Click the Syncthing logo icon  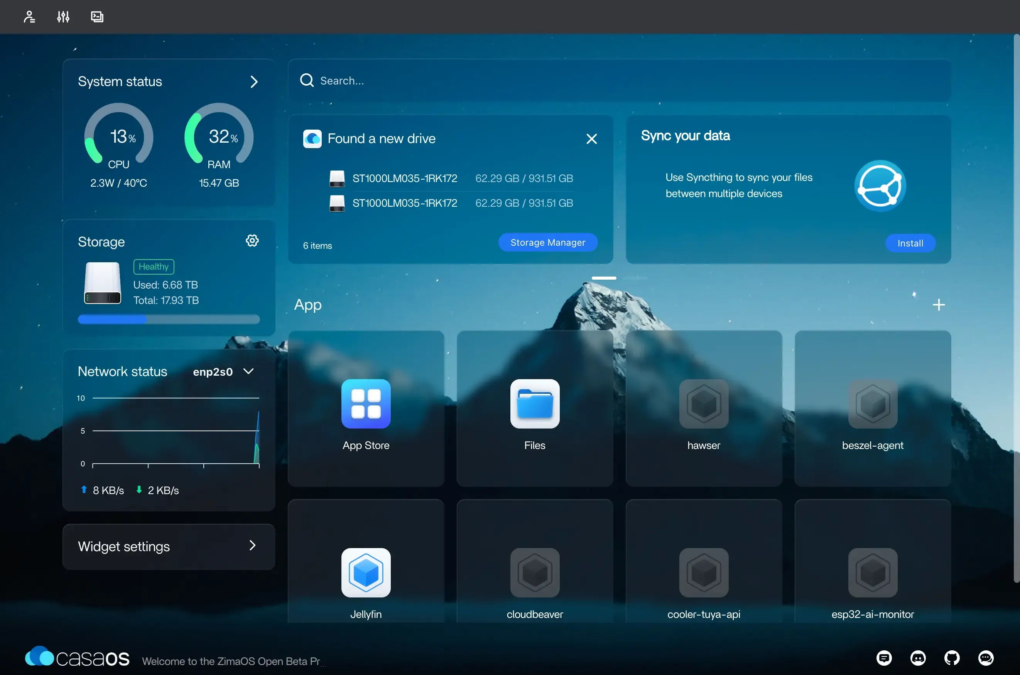880,186
